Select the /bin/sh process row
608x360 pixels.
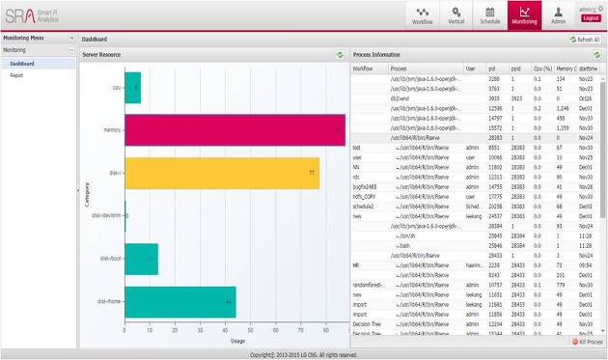(475, 235)
